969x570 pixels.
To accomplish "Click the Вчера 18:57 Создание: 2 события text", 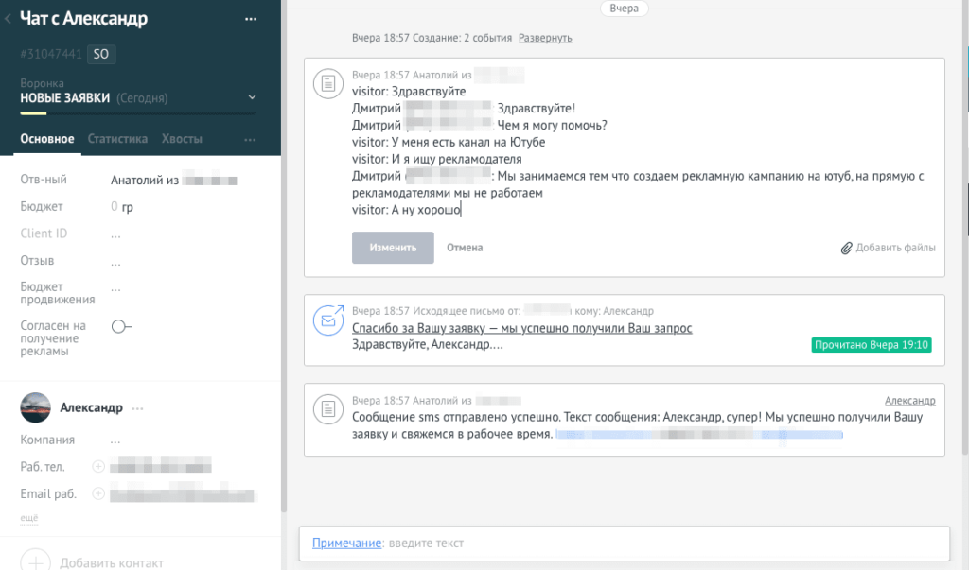I will pos(432,38).
